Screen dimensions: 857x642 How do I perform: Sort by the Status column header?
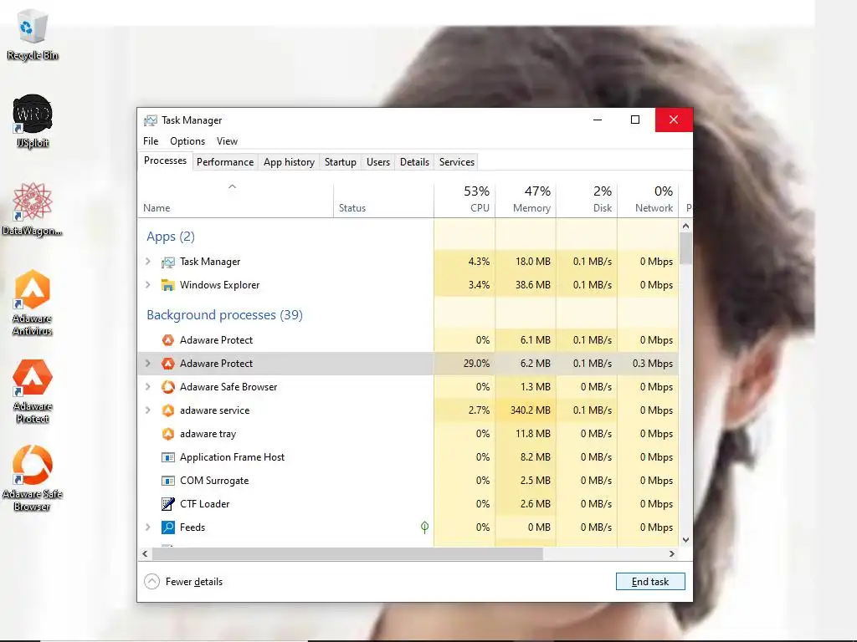(x=383, y=201)
